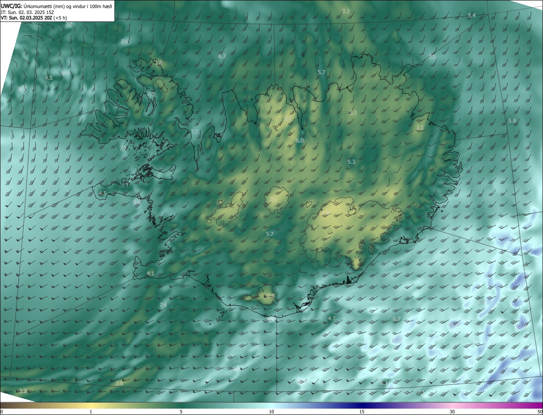Click the "IT: Sun. 02. 03. 2025 15Z" line
This screenshot has width=543, height=415.
pos(27,12)
